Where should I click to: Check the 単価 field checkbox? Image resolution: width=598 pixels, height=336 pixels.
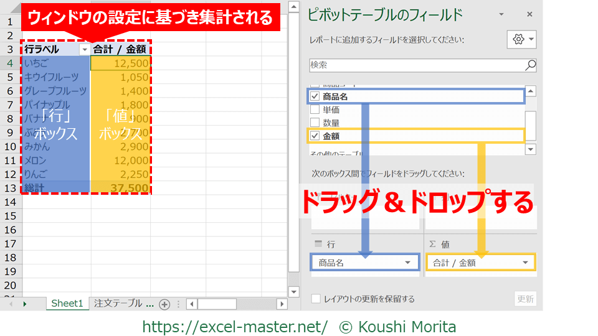[x=315, y=110]
